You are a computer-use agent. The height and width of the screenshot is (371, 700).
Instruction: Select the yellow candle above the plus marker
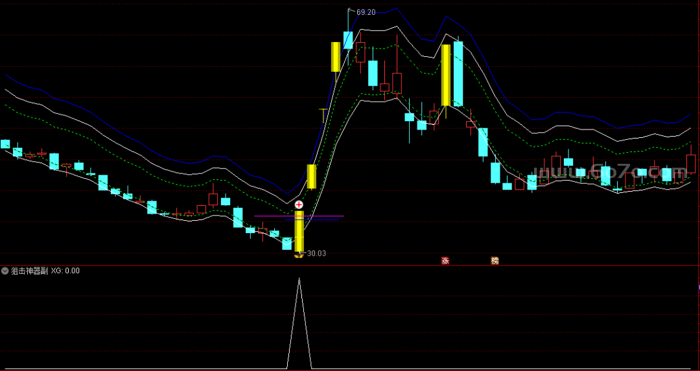click(299, 230)
